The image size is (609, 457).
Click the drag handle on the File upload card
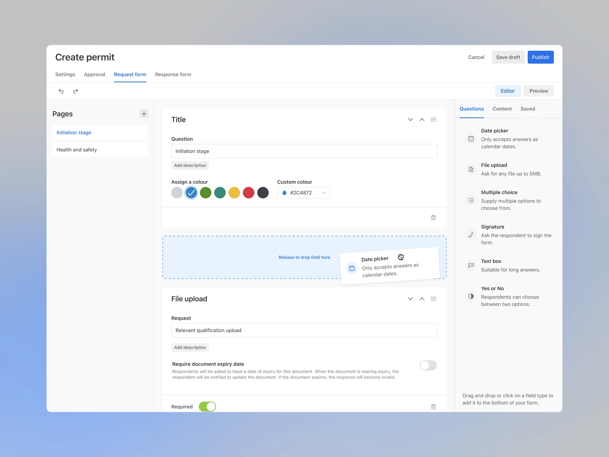coord(433,299)
